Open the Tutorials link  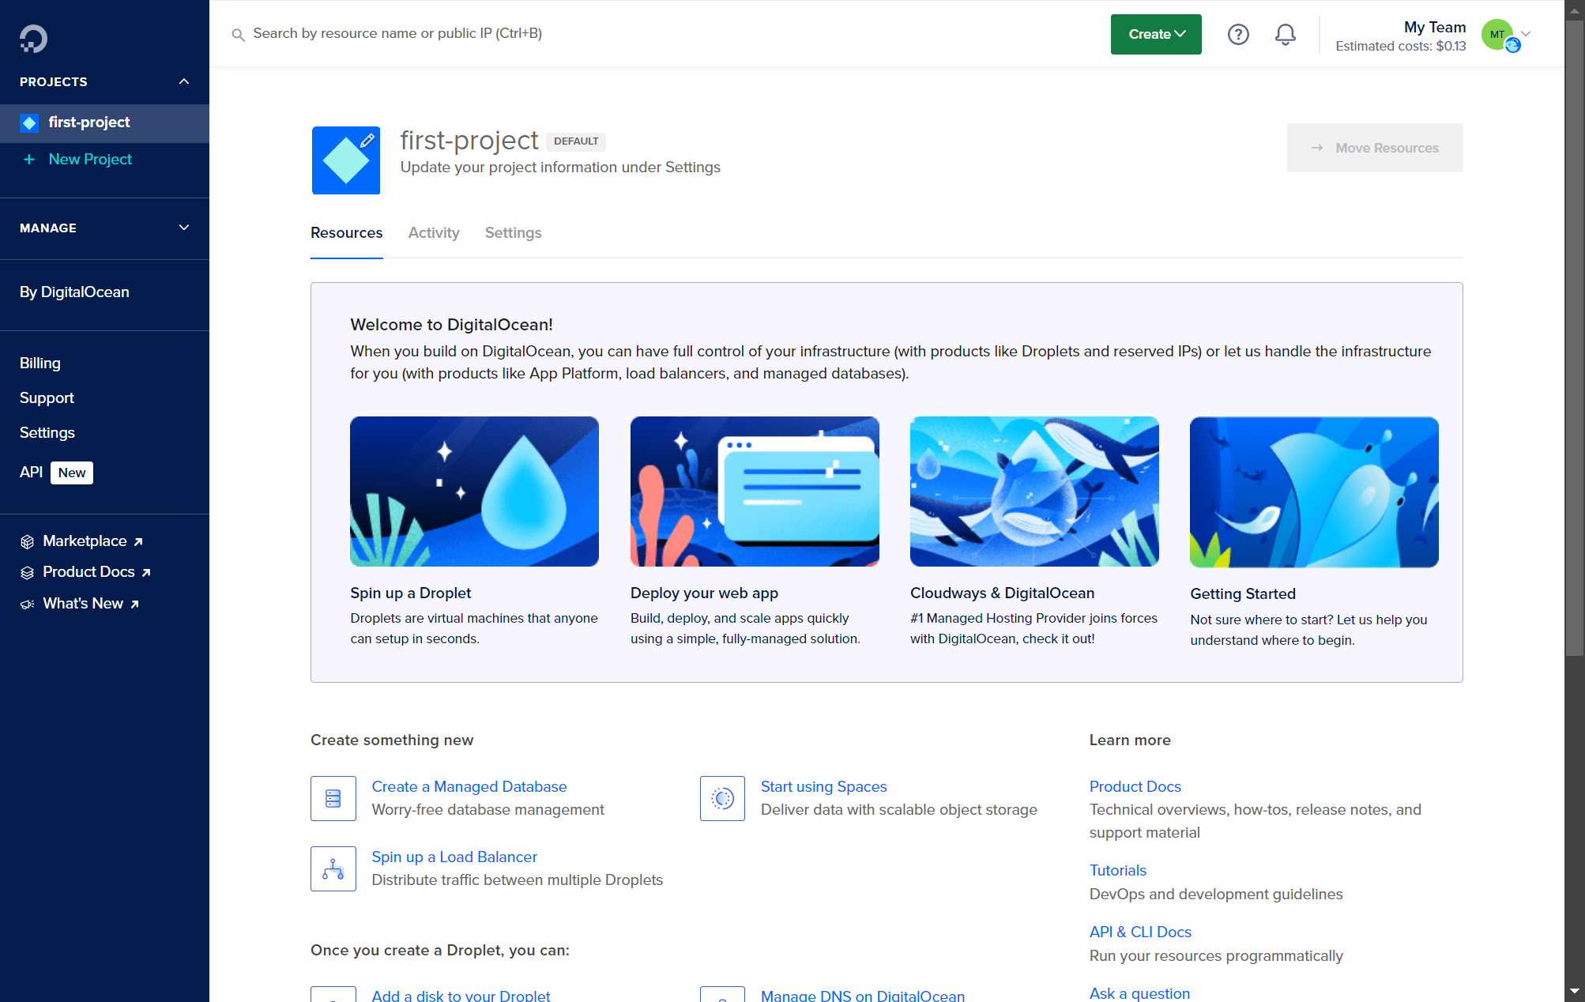coord(1118,871)
